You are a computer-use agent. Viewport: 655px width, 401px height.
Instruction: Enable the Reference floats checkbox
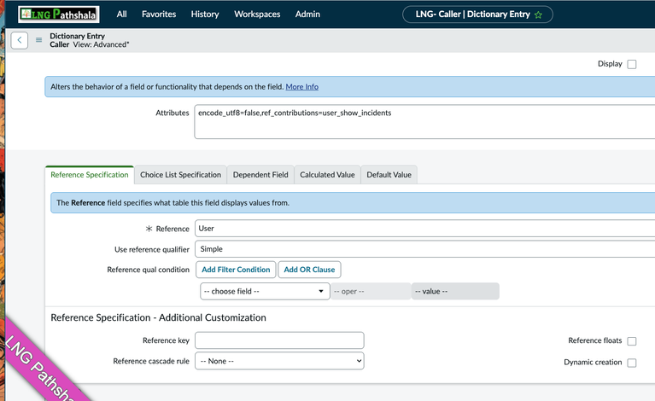point(632,341)
